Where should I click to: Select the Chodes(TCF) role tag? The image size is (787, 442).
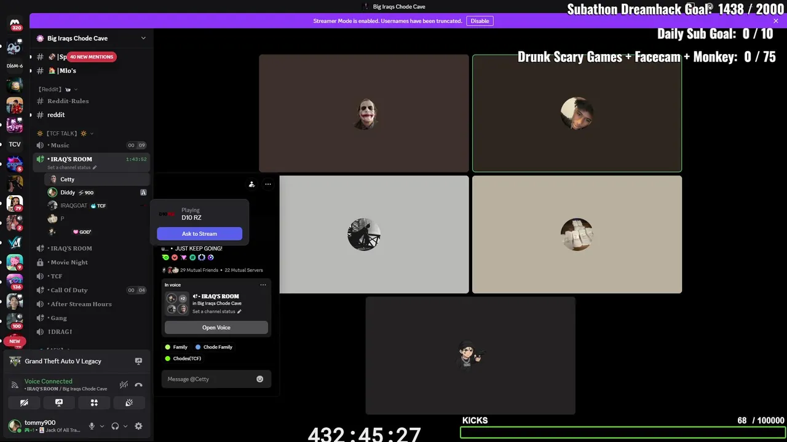[183, 359]
